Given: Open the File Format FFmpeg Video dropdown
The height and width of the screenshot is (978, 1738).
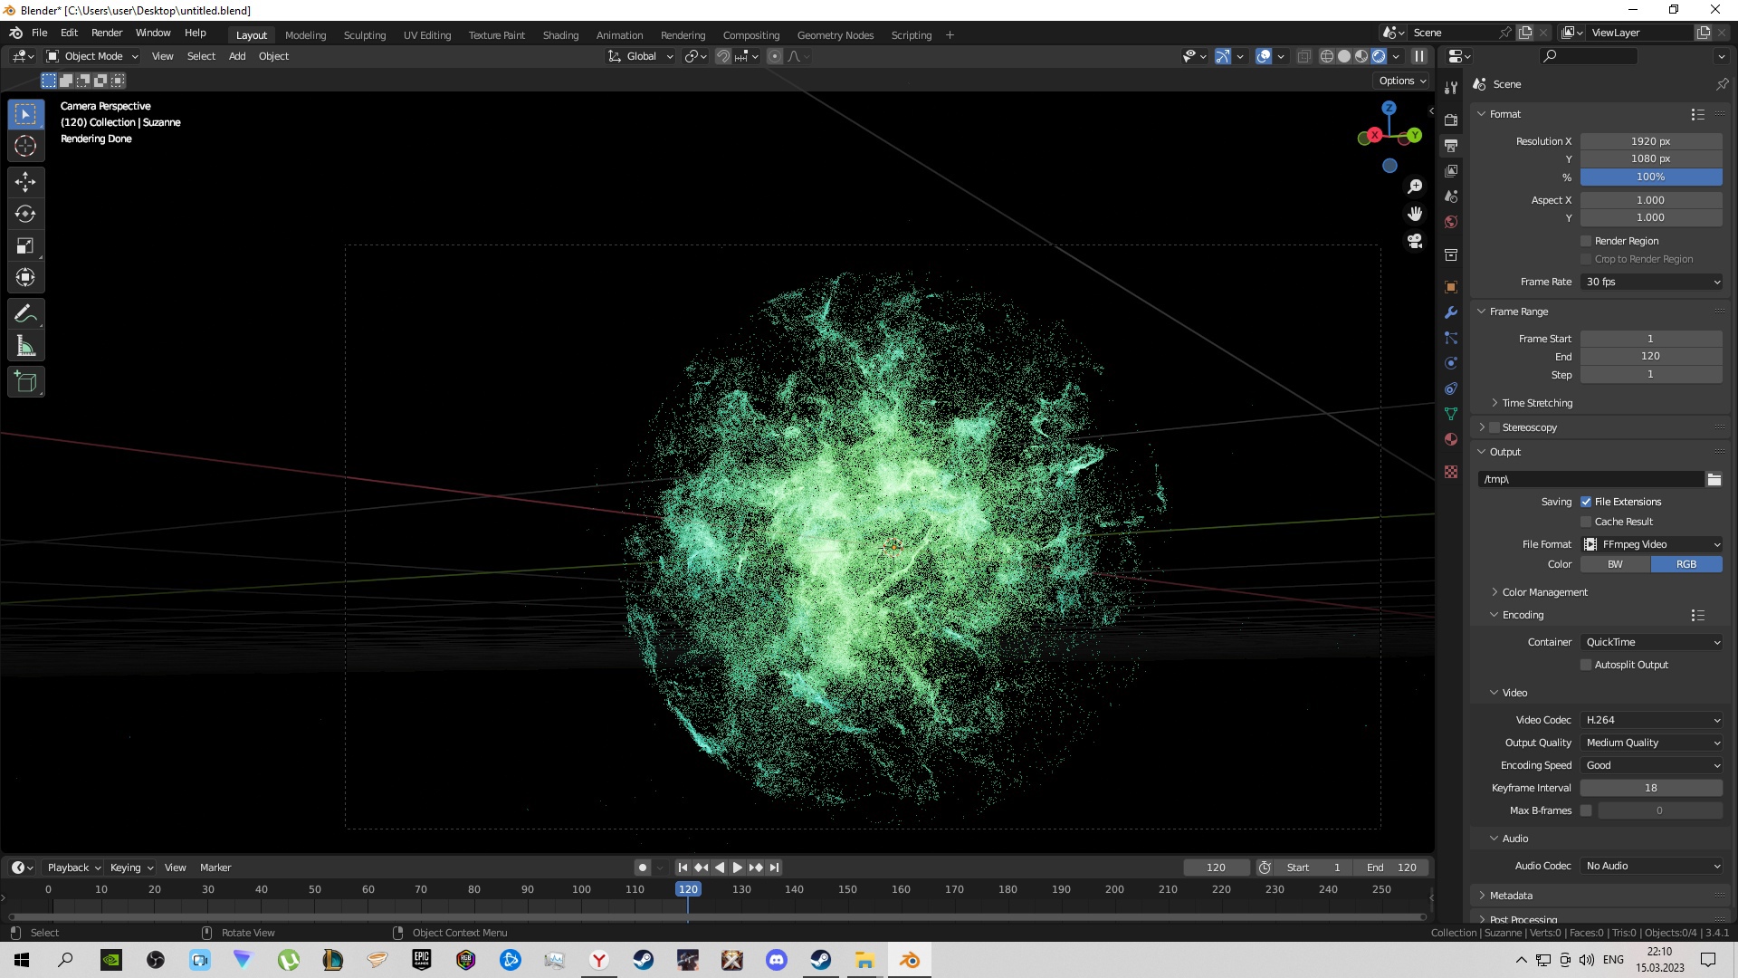Looking at the screenshot, I should [x=1651, y=544].
